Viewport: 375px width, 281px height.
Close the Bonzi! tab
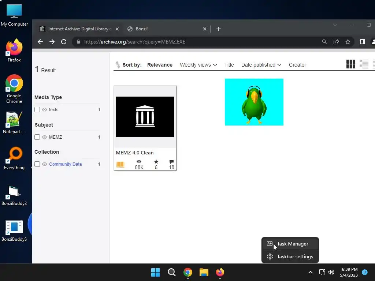click(x=204, y=29)
